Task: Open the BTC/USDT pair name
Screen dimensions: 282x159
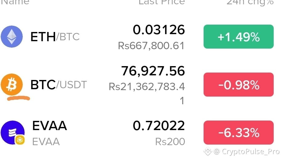Action: (x=59, y=85)
